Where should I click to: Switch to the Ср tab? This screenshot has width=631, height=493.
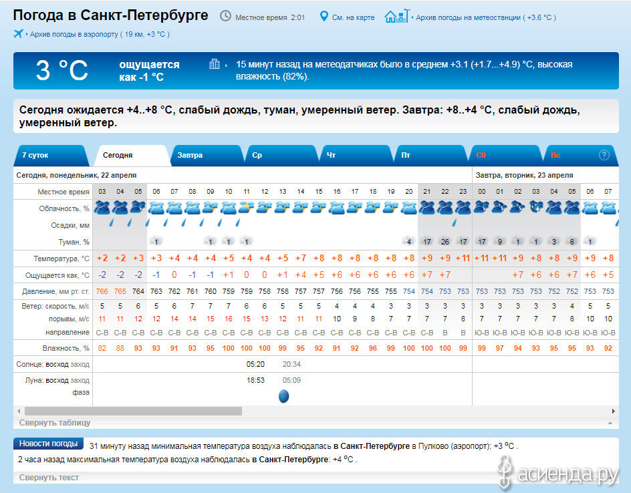281,155
